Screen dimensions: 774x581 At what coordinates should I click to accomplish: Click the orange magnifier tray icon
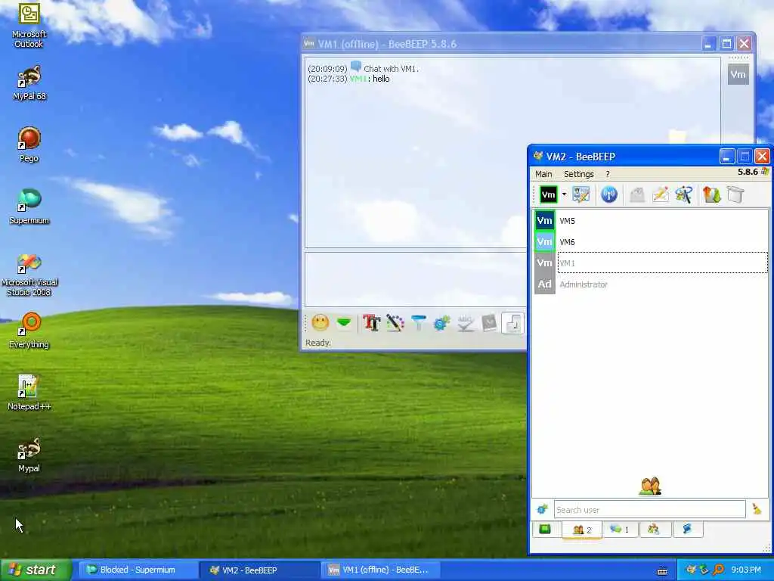click(x=718, y=570)
